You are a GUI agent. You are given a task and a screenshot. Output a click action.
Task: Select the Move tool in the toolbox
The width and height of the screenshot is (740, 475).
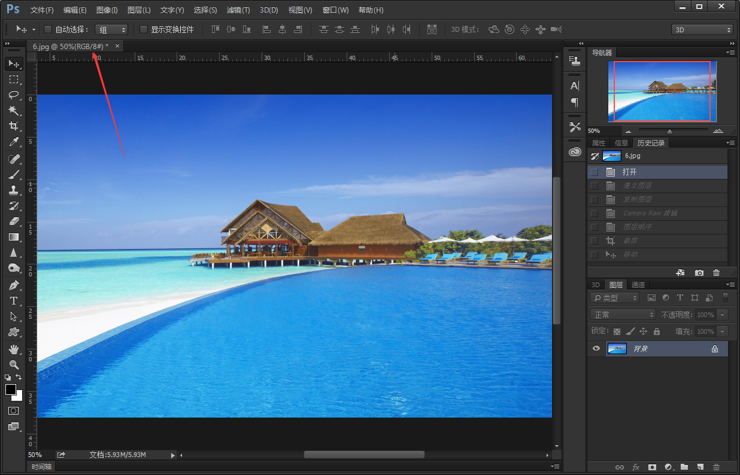tap(13, 63)
